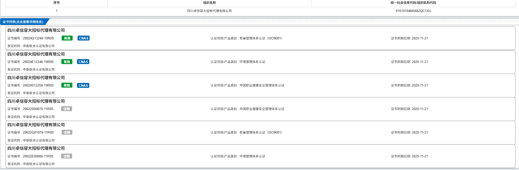Image resolution: width=519 pixels, height=170 pixels.
Task: Select the 证书列表(点击查看详细信息) tab header
Action: pos(23,22)
